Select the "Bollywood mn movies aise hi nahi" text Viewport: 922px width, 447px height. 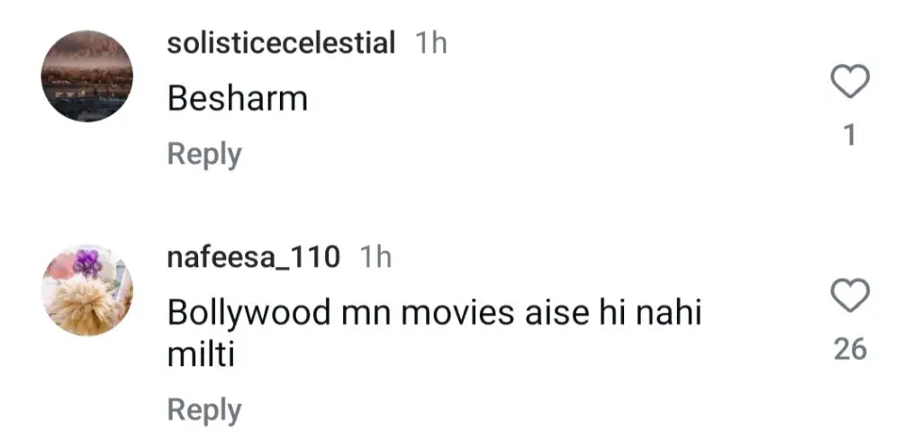[x=435, y=313]
